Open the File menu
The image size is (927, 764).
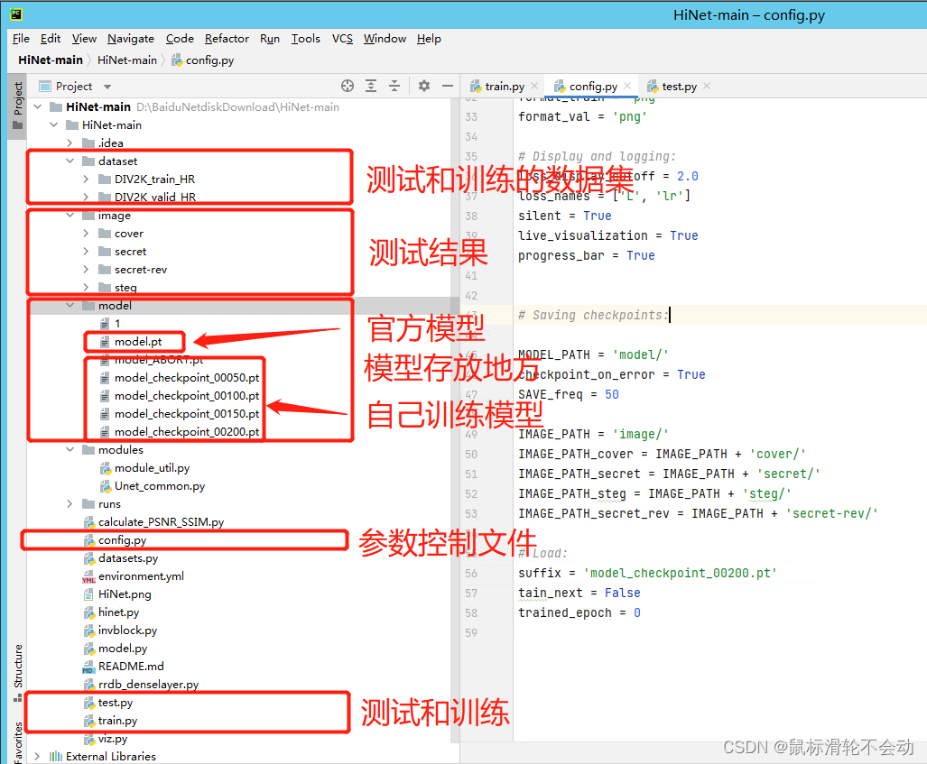click(21, 39)
